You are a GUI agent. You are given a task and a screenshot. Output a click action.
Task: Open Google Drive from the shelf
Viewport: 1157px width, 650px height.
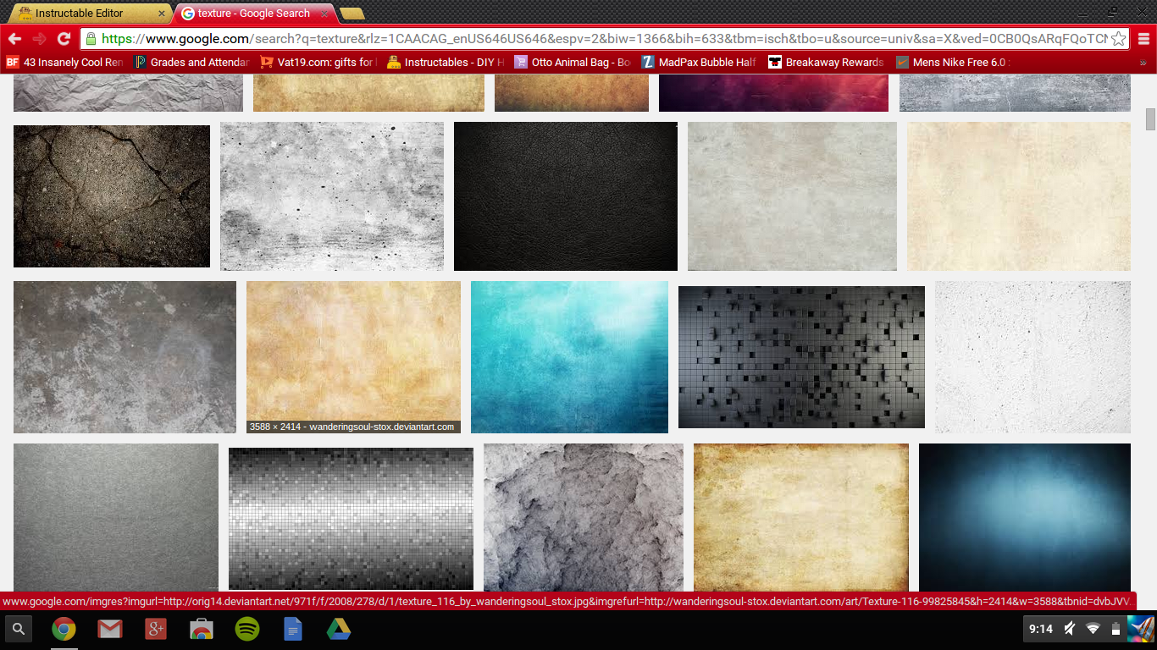[x=338, y=629]
